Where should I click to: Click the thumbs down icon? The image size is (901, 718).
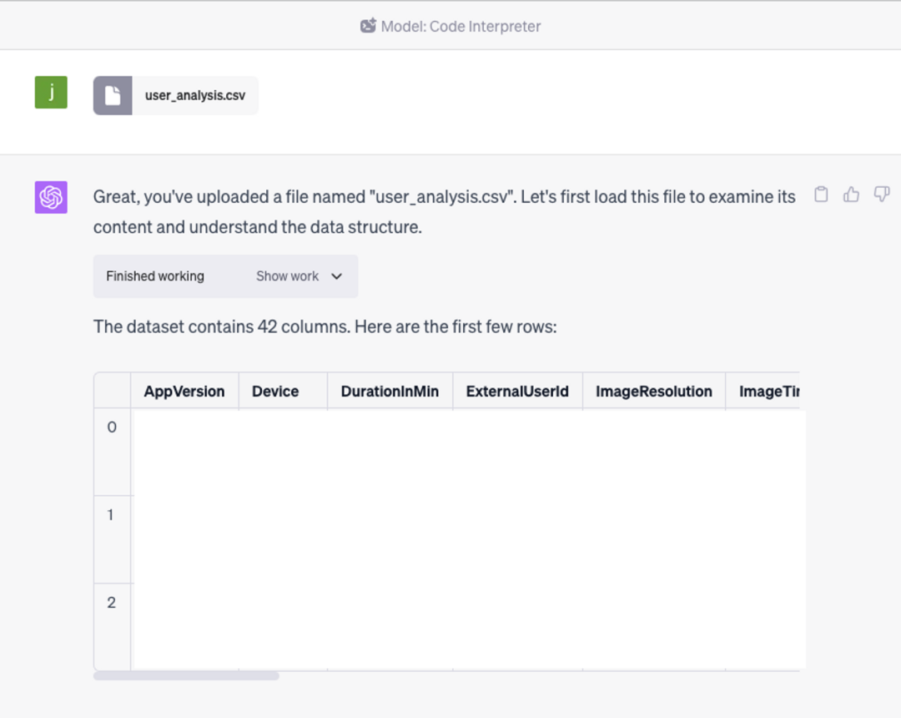tap(881, 195)
